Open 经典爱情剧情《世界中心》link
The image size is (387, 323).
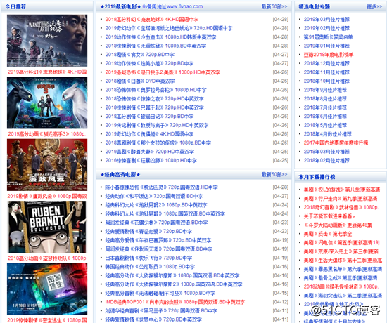click(x=153, y=319)
